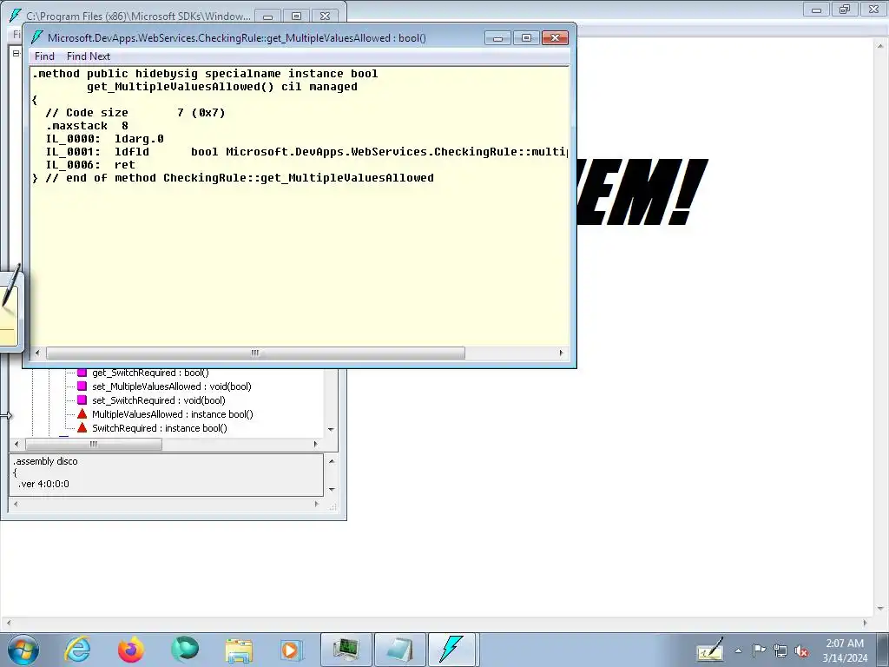Image resolution: width=889 pixels, height=667 pixels.
Task: Click the lightning icon in the method window title bar
Action: coord(37,37)
